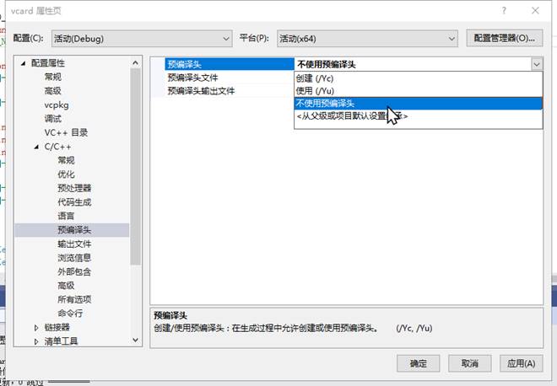This screenshot has width=557, height=386.
Task: Collapse the C/C++ tree node
Action: 36,147
